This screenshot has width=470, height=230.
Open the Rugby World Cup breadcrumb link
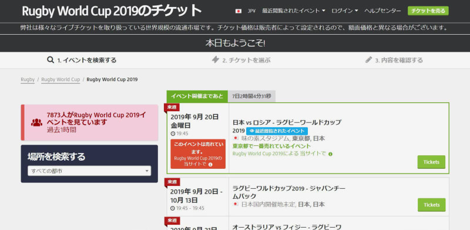point(61,79)
